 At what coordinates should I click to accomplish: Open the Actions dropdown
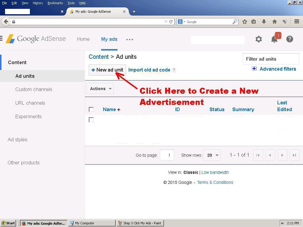pyautogui.click(x=100, y=89)
